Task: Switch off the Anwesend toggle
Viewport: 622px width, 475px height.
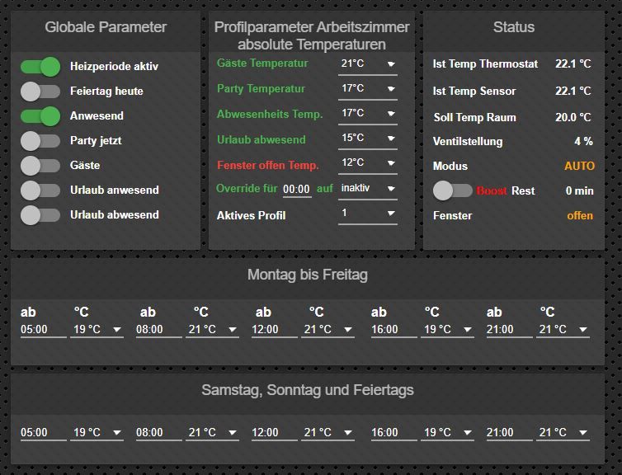Action: pyautogui.click(x=40, y=116)
